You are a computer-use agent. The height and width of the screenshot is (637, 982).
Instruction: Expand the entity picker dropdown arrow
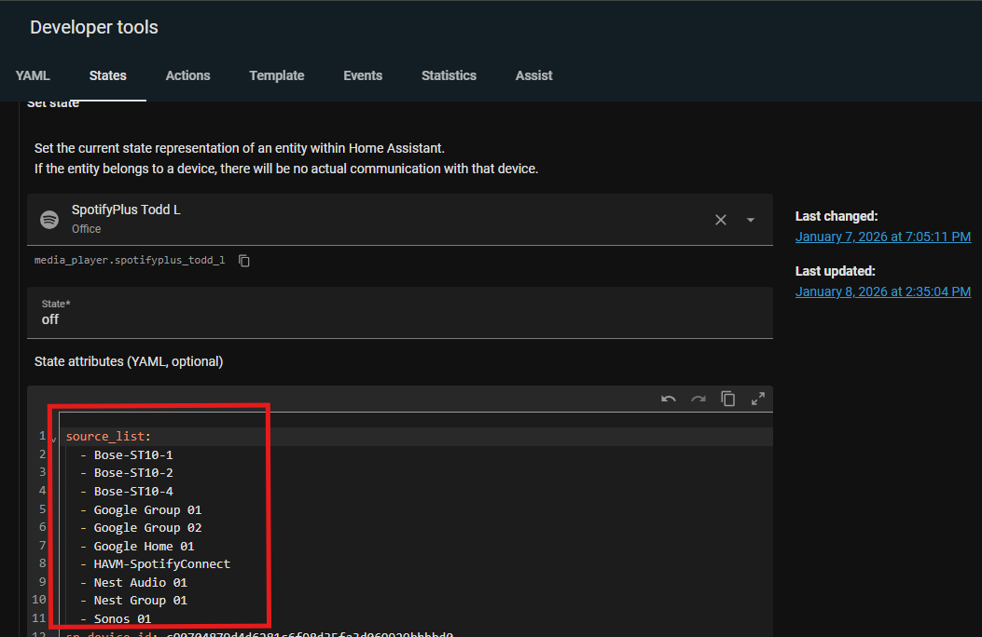[751, 220]
